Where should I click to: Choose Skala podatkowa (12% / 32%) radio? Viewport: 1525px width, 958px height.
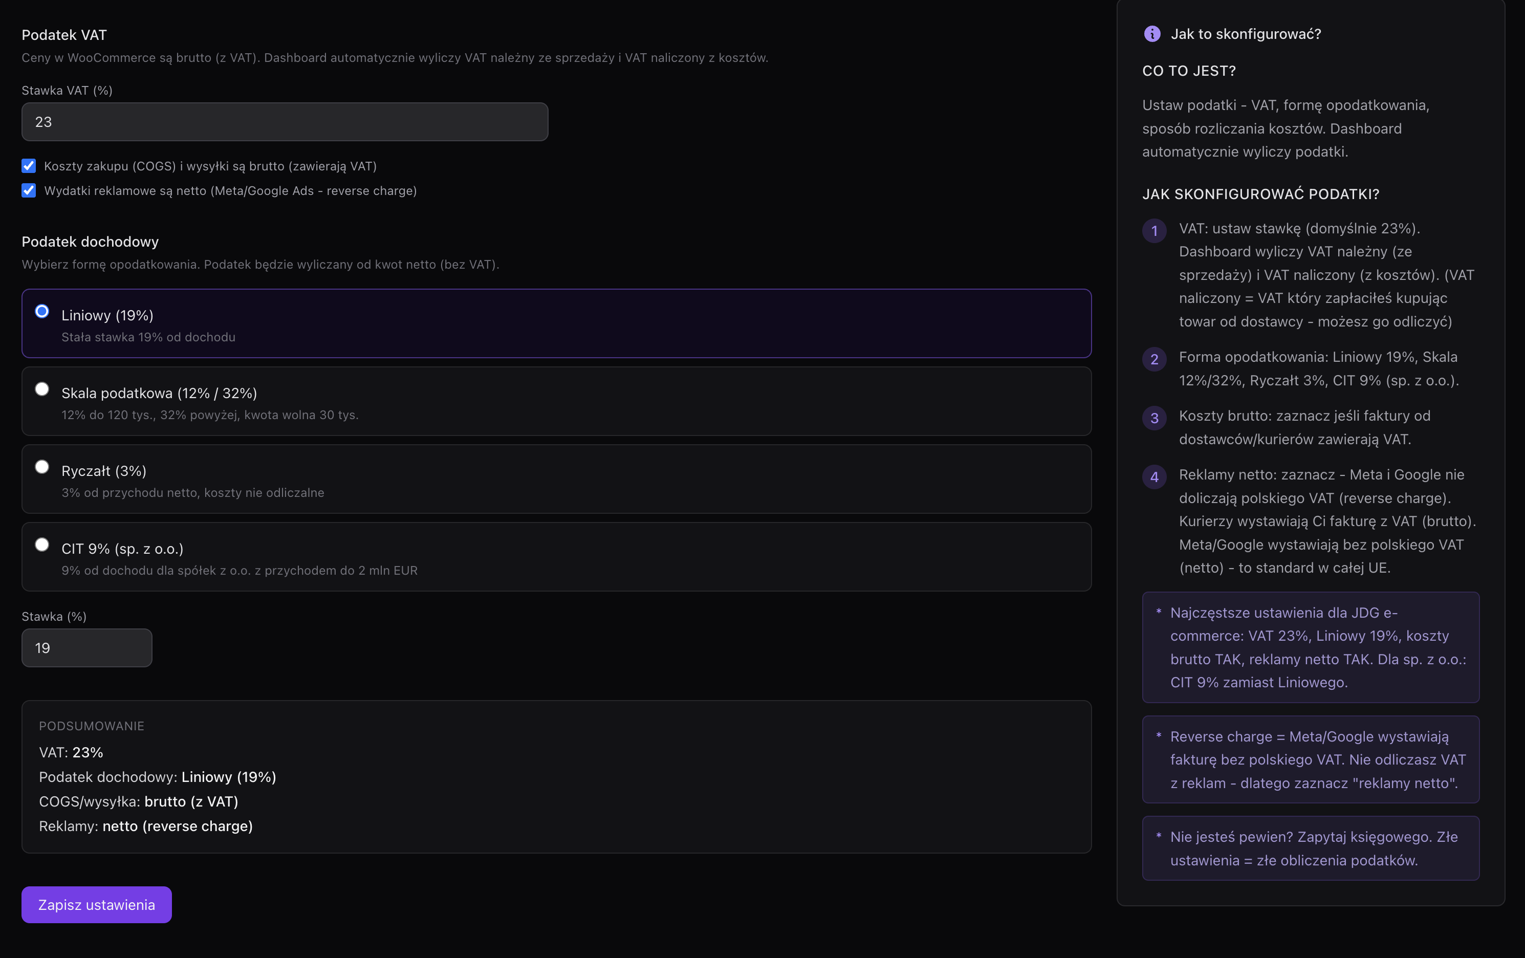[x=42, y=389]
